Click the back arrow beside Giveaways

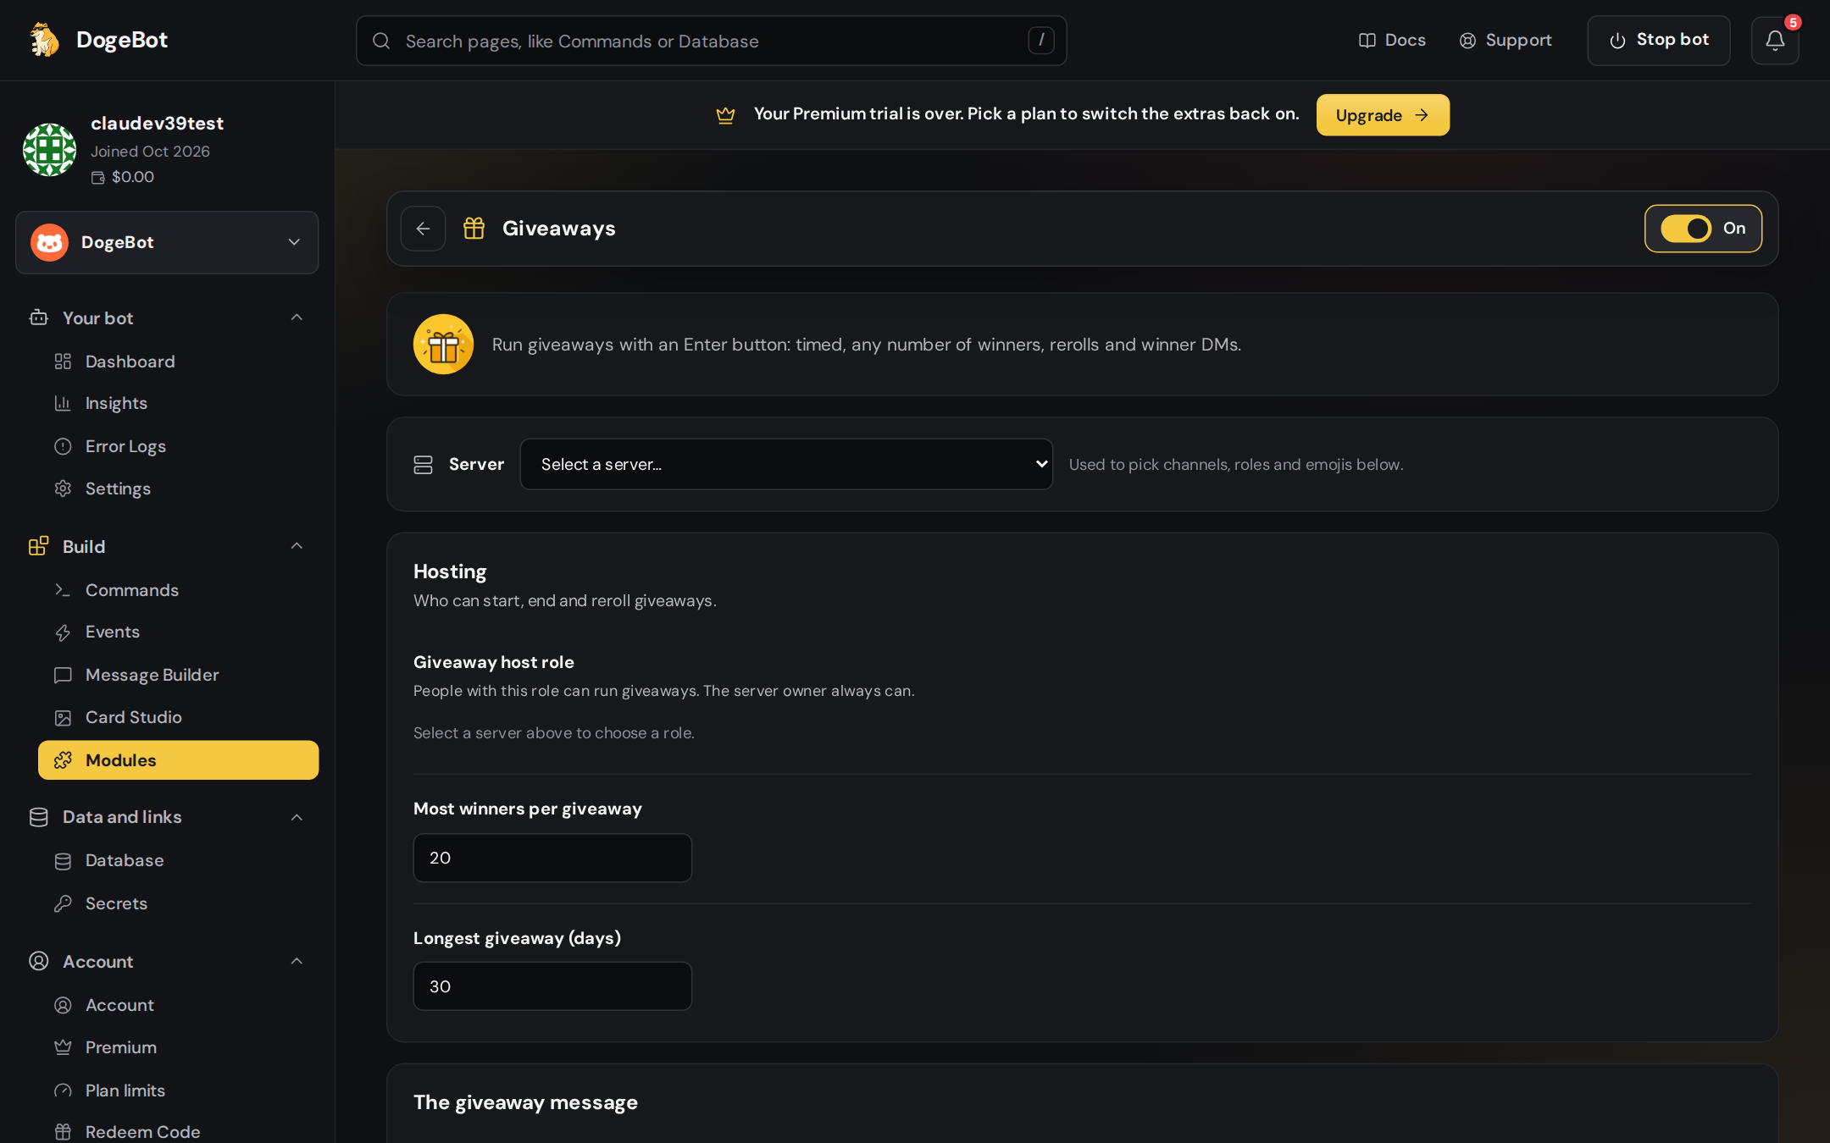tap(423, 229)
